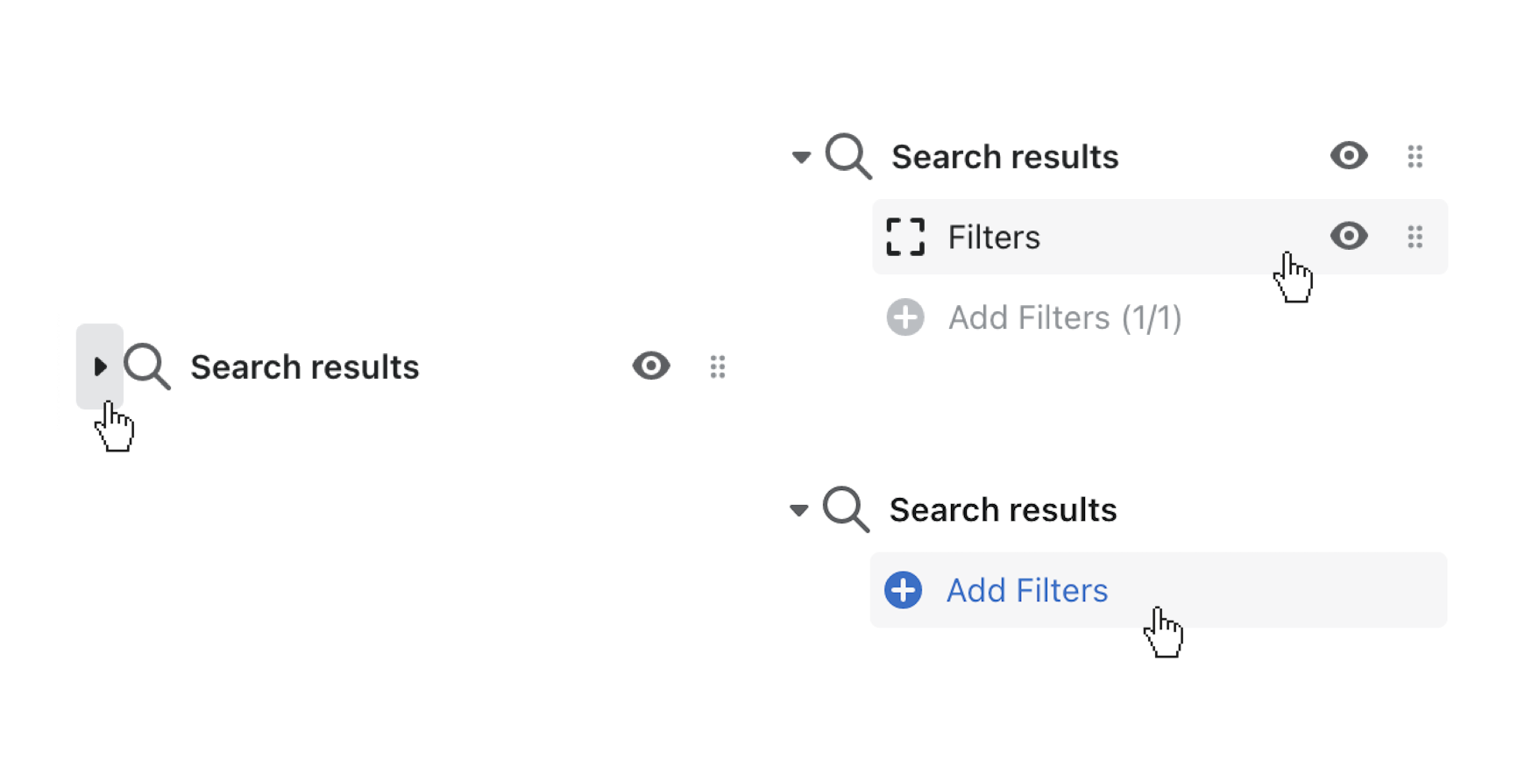Viewport: 1539px width, 768px height.
Task: Toggle the eye icon on the Search results above Filters
Action: pos(1349,155)
